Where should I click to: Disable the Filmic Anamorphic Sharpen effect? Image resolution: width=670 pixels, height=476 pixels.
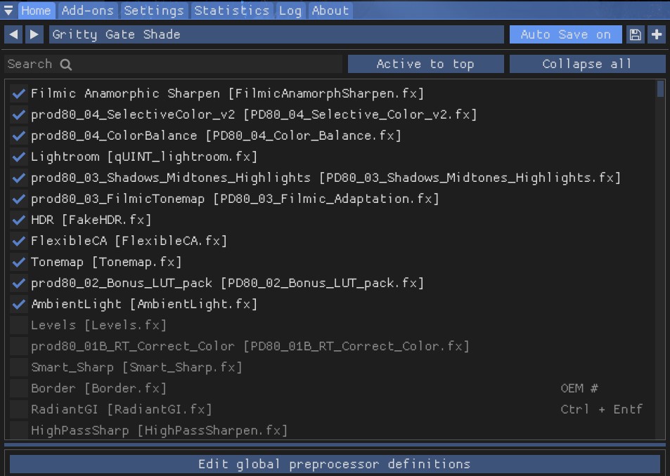(19, 93)
